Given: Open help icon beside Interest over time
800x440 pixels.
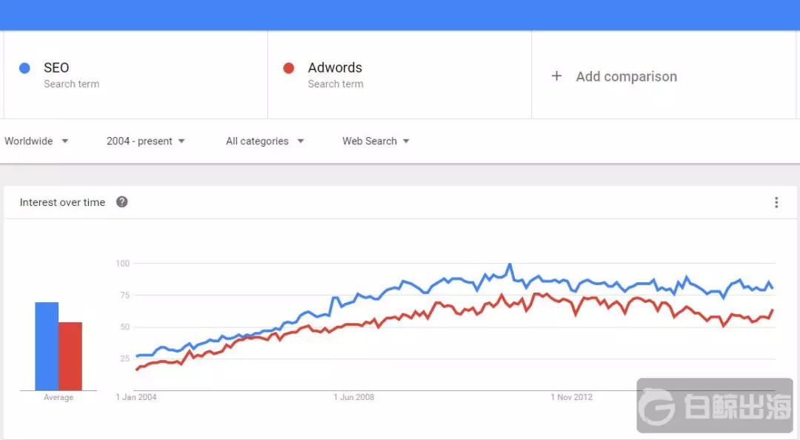Looking at the screenshot, I should click(x=122, y=202).
